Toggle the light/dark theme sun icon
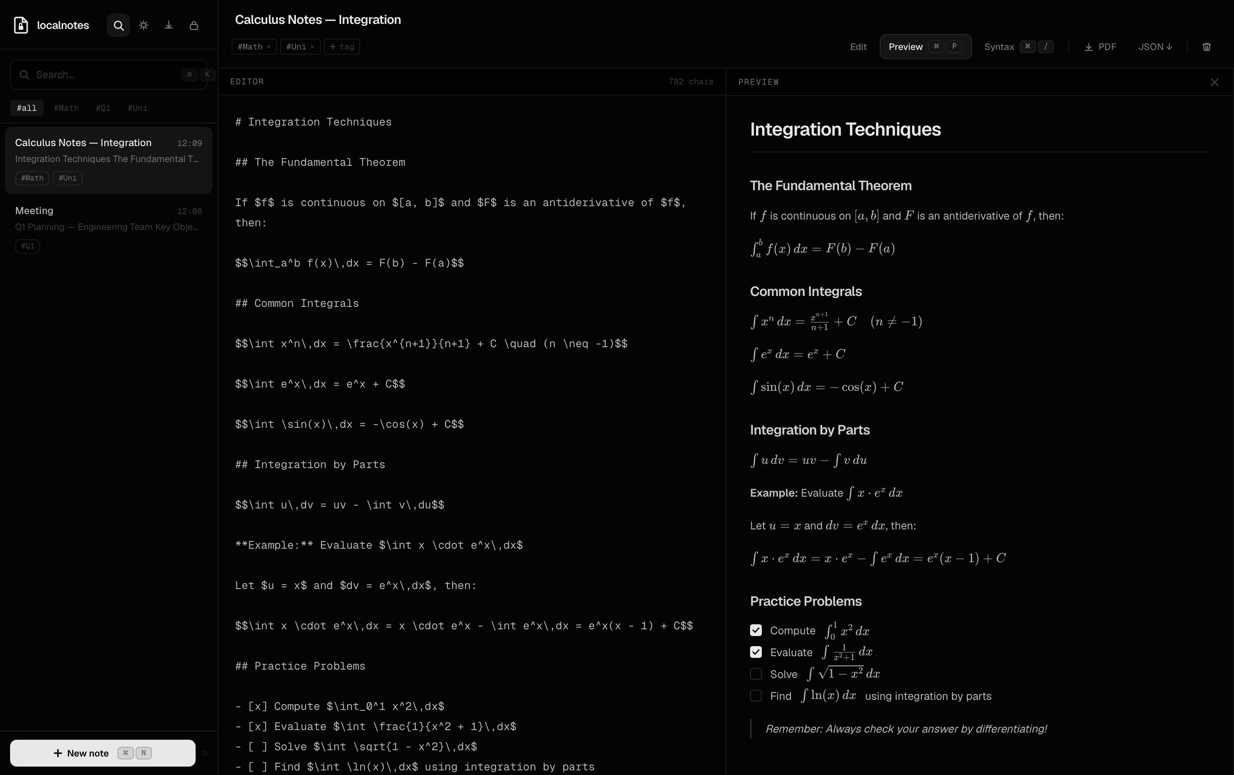 coord(144,25)
